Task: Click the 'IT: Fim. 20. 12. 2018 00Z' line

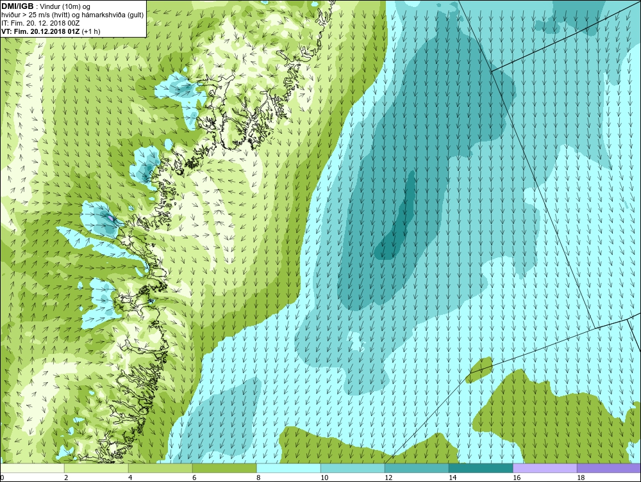Action: click(x=40, y=23)
